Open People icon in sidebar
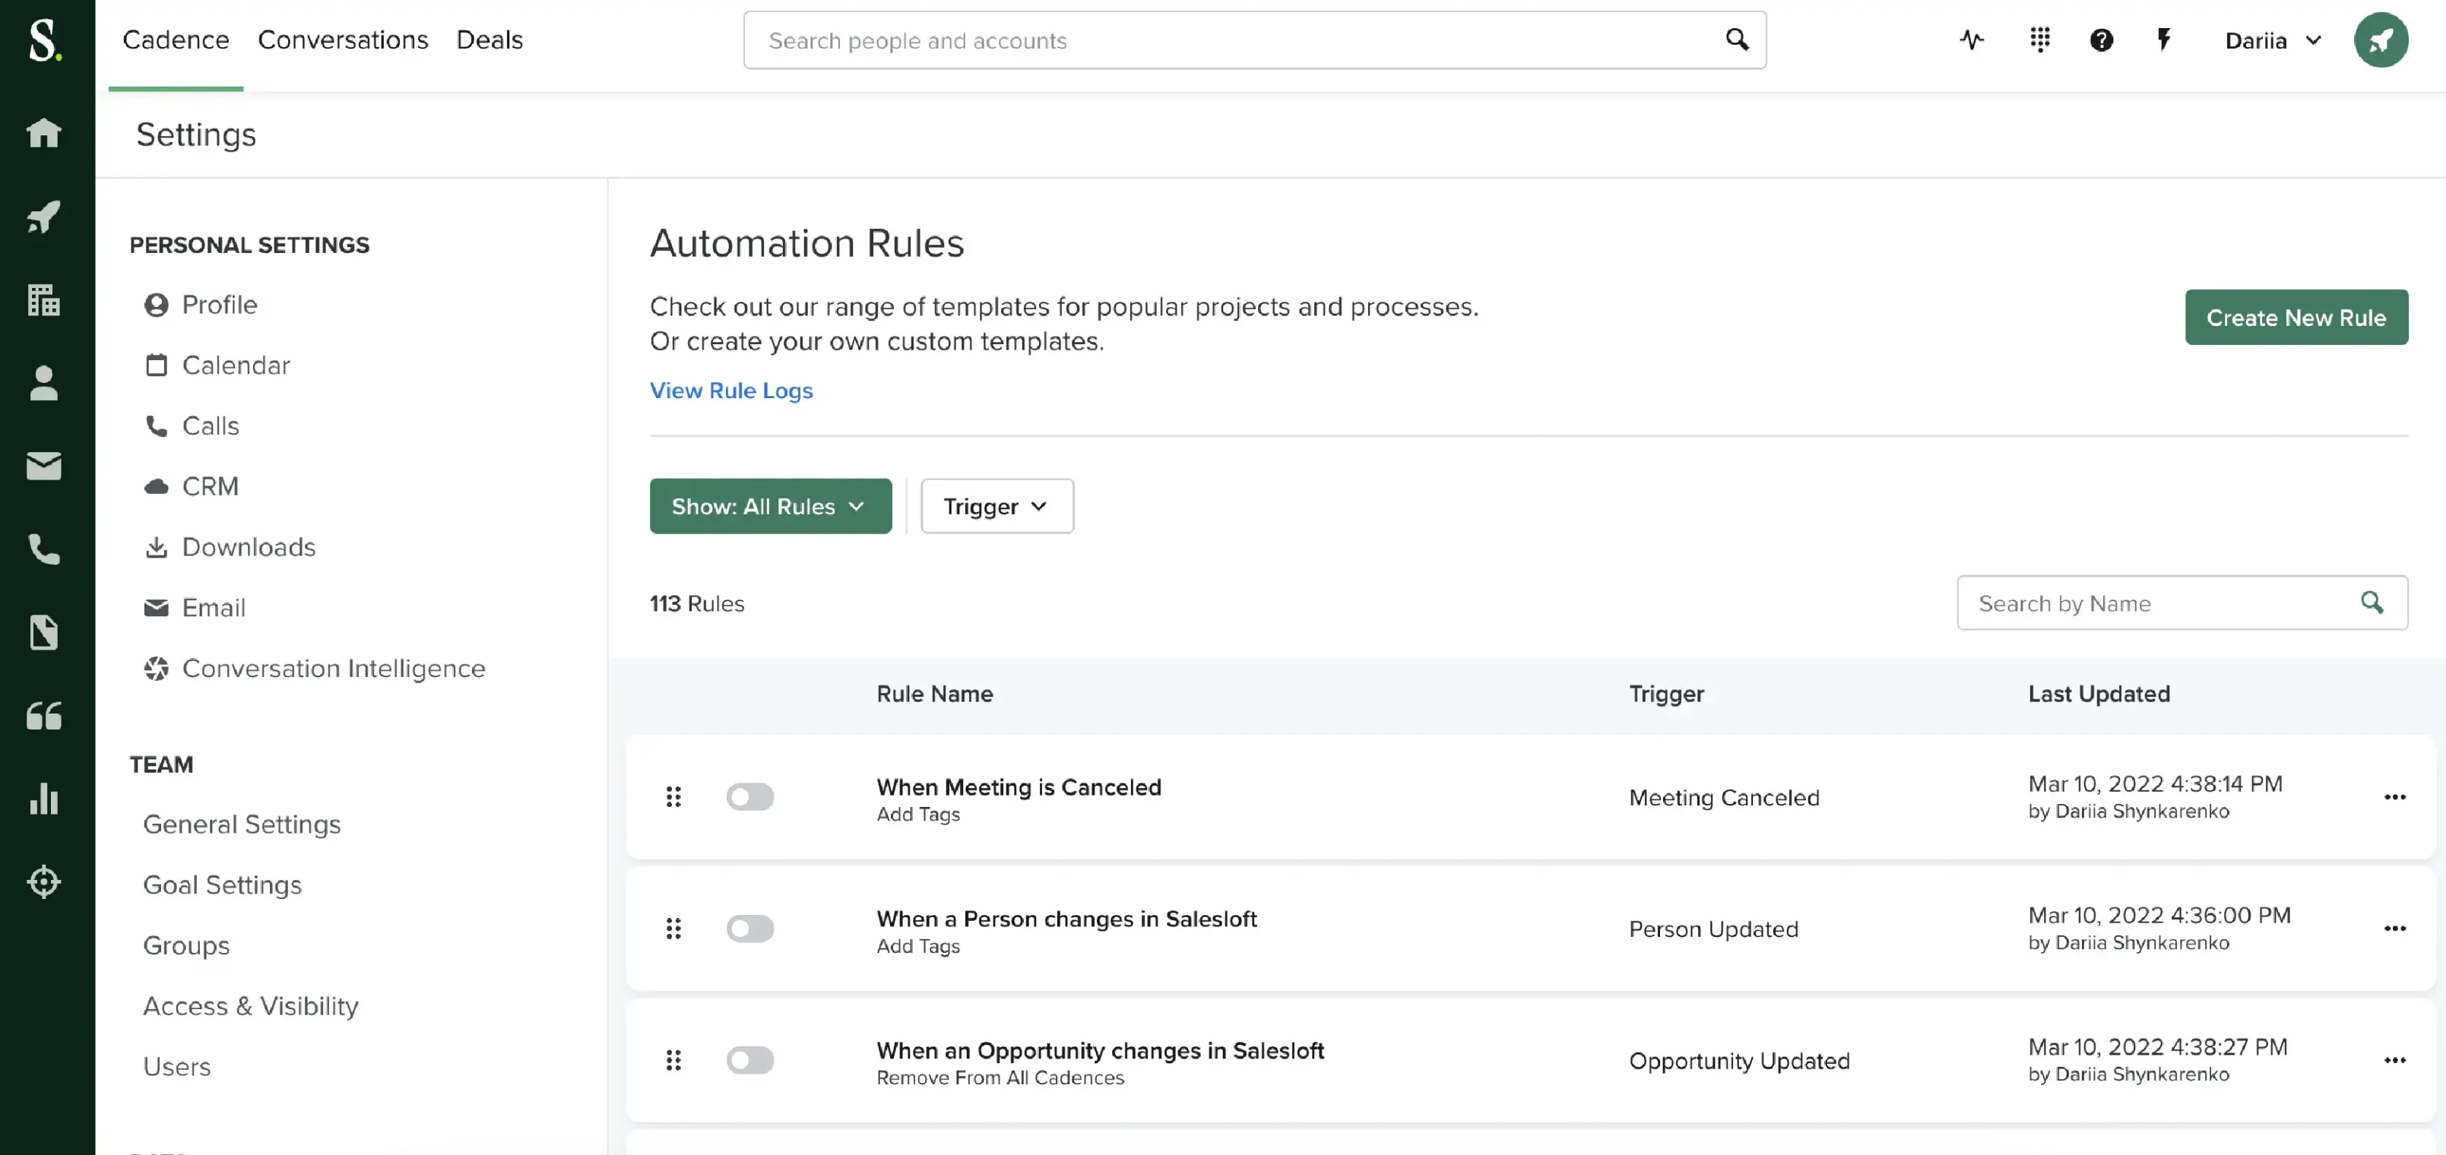The width and height of the screenshot is (2446, 1155). (x=43, y=384)
